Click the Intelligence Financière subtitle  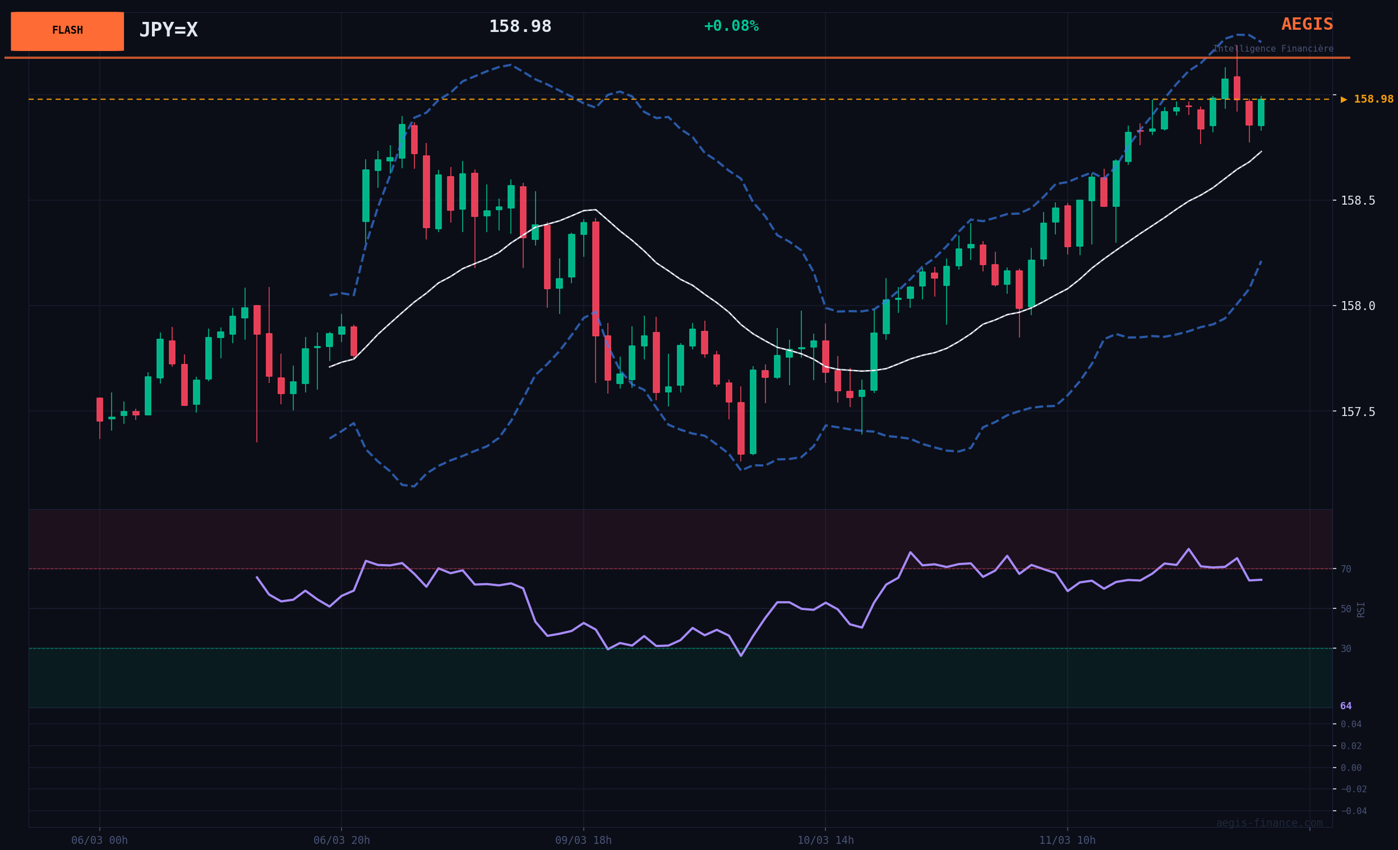pyautogui.click(x=1272, y=49)
